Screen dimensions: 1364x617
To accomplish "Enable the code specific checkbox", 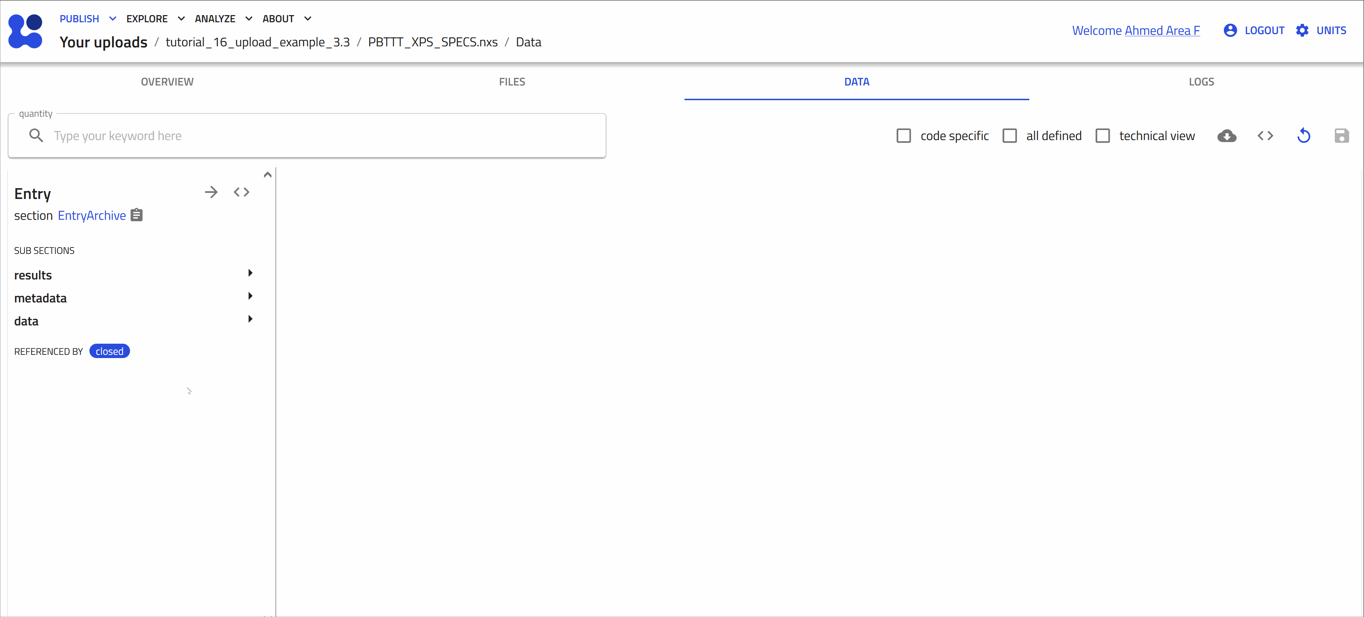I will click(903, 136).
